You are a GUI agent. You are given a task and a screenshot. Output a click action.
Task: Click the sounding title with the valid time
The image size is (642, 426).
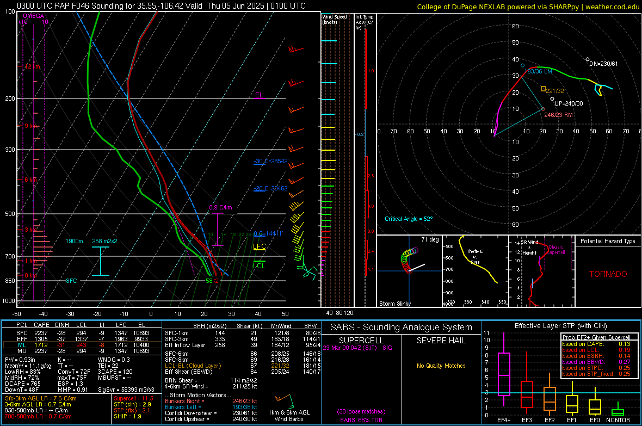click(x=162, y=6)
